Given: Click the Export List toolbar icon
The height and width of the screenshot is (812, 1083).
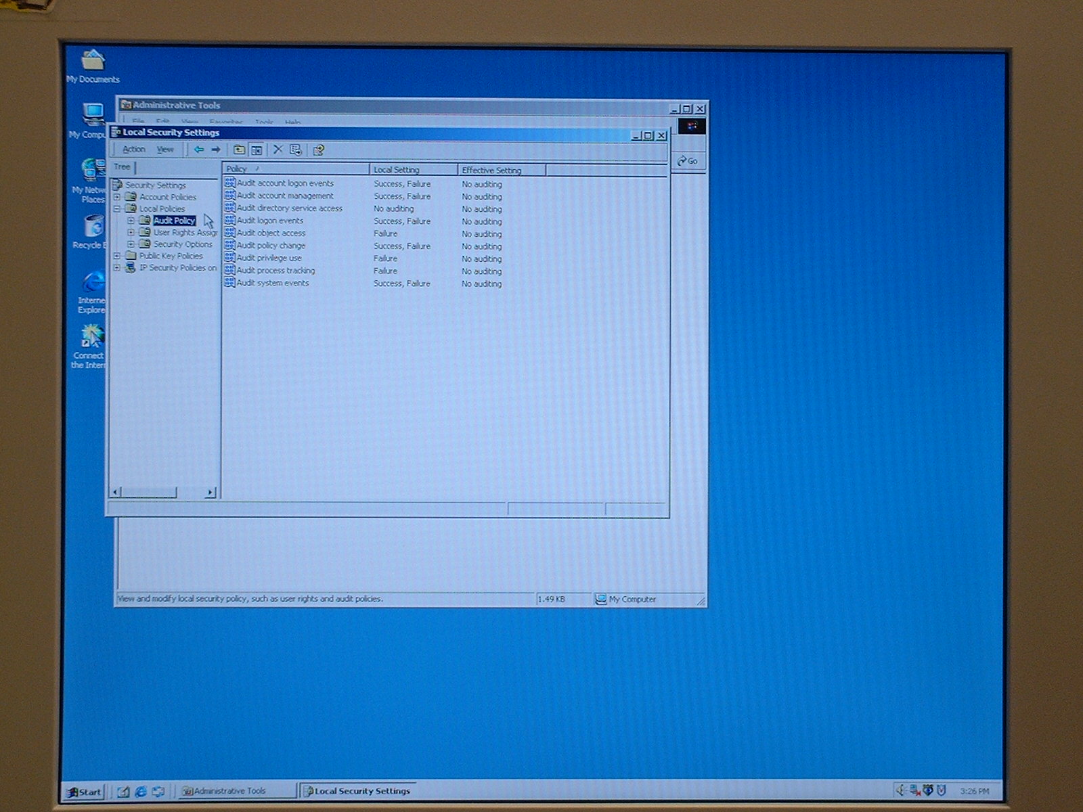Looking at the screenshot, I should (296, 150).
